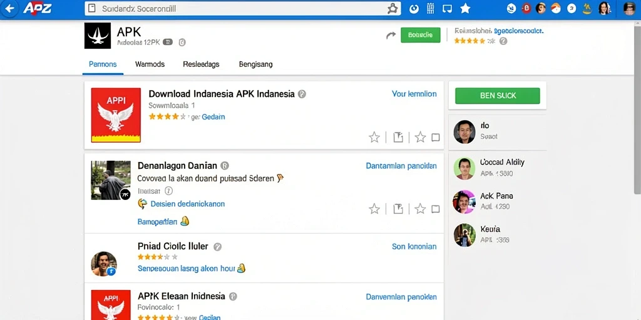Open Senpesouan lasng aken hour link
Image resolution: width=641 pixels, height=320 pixels.
tap(186, 269)
